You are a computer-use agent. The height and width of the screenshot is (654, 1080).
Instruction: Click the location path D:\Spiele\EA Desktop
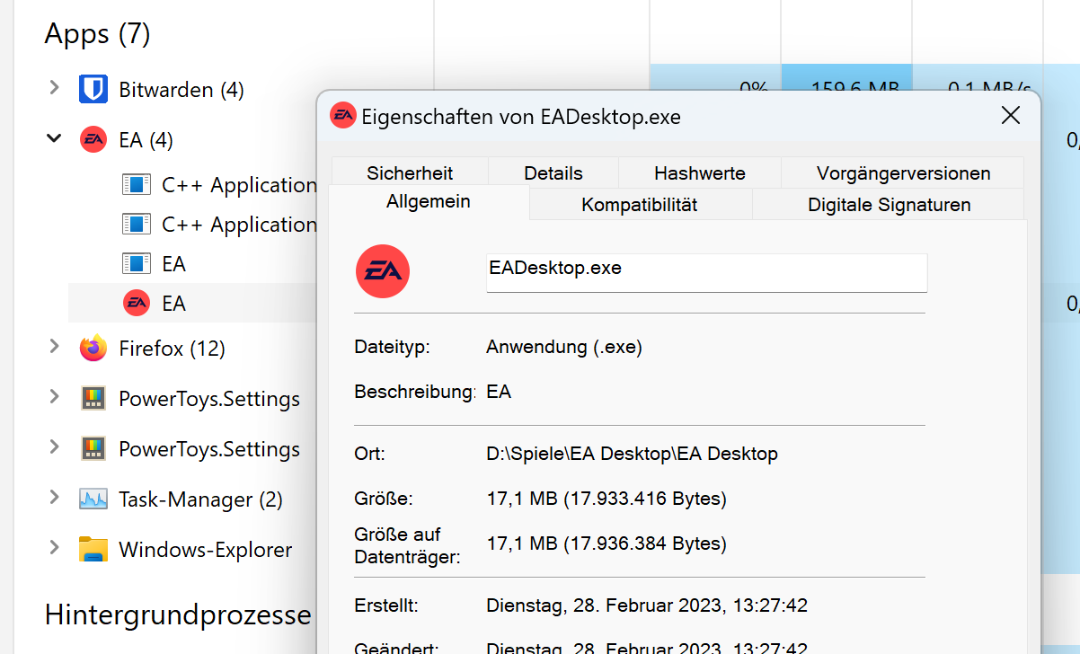[x=633, y=454]
